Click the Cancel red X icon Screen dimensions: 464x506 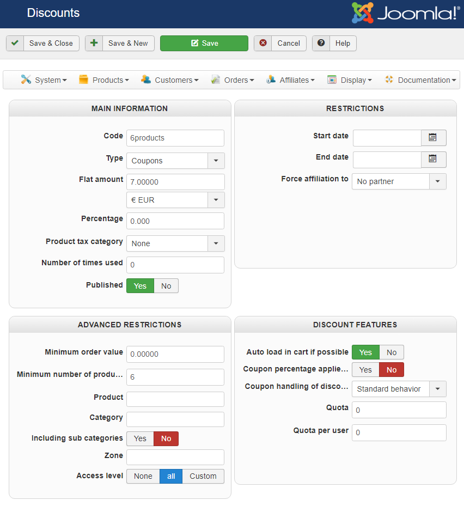click(263, 43)
